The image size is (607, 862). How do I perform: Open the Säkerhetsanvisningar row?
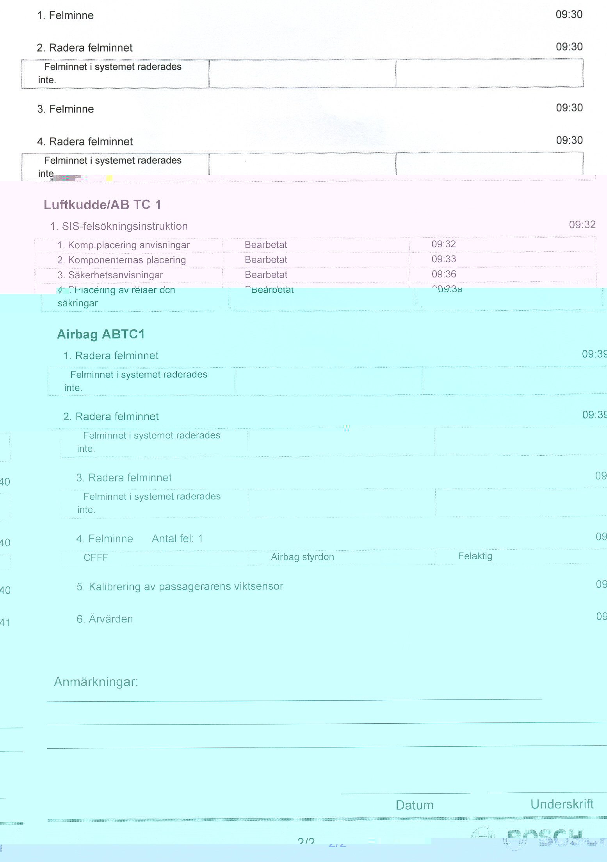(x=115, y=275)
